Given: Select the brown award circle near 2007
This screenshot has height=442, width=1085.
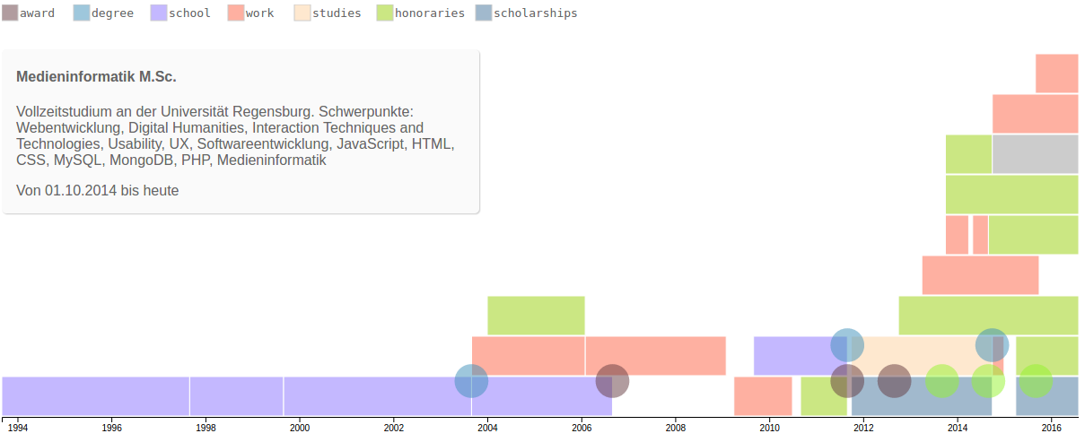Looking at the screenshot, I should point(612,381).
